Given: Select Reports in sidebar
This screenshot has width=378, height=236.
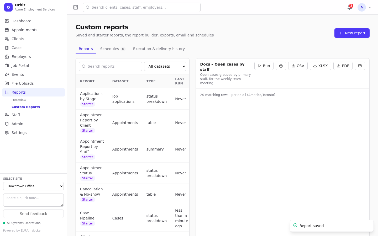Looking at the screenshot, I should pos(34,92).
